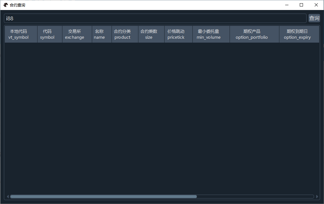Maximize the 合约查询 window
Image resolution: width=324 pixels, height=204 pixels.
pos(301,5)
